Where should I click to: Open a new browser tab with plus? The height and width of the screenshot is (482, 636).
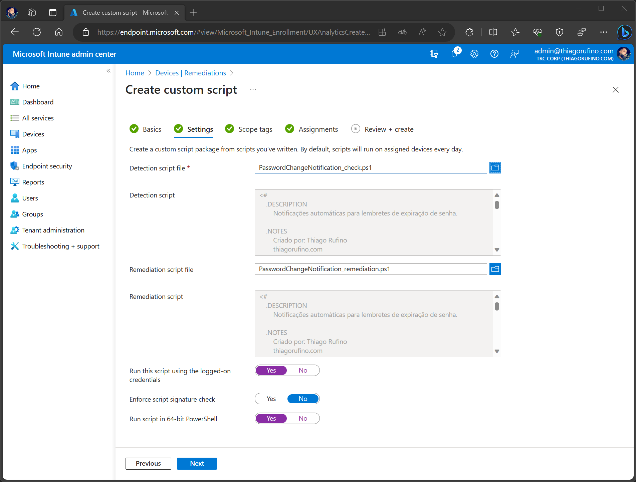[193, 13]
